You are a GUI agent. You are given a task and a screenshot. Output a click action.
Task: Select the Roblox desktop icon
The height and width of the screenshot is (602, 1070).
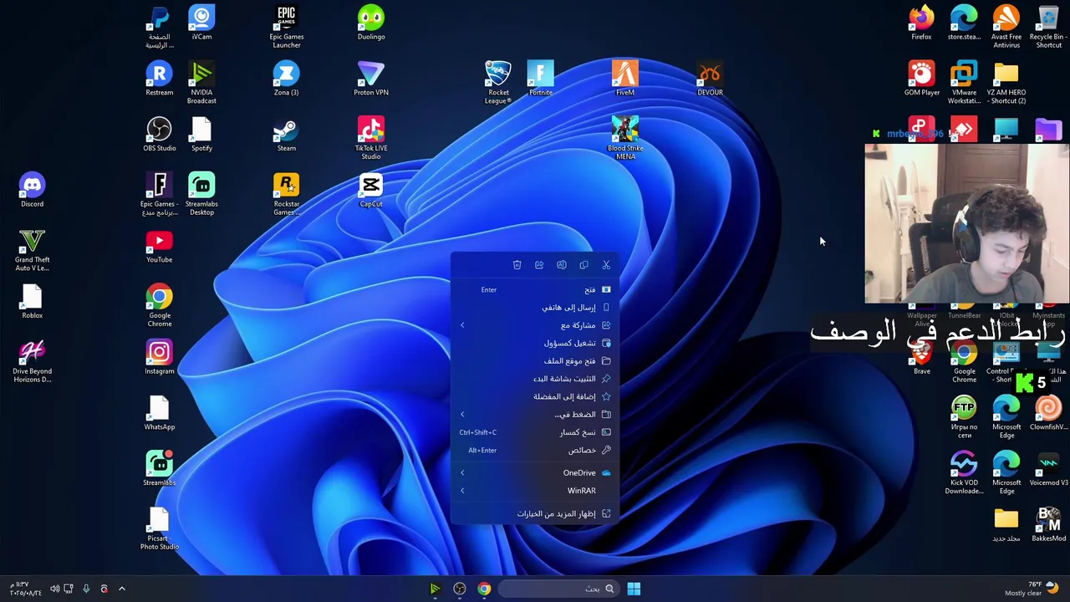pos(32,302)
